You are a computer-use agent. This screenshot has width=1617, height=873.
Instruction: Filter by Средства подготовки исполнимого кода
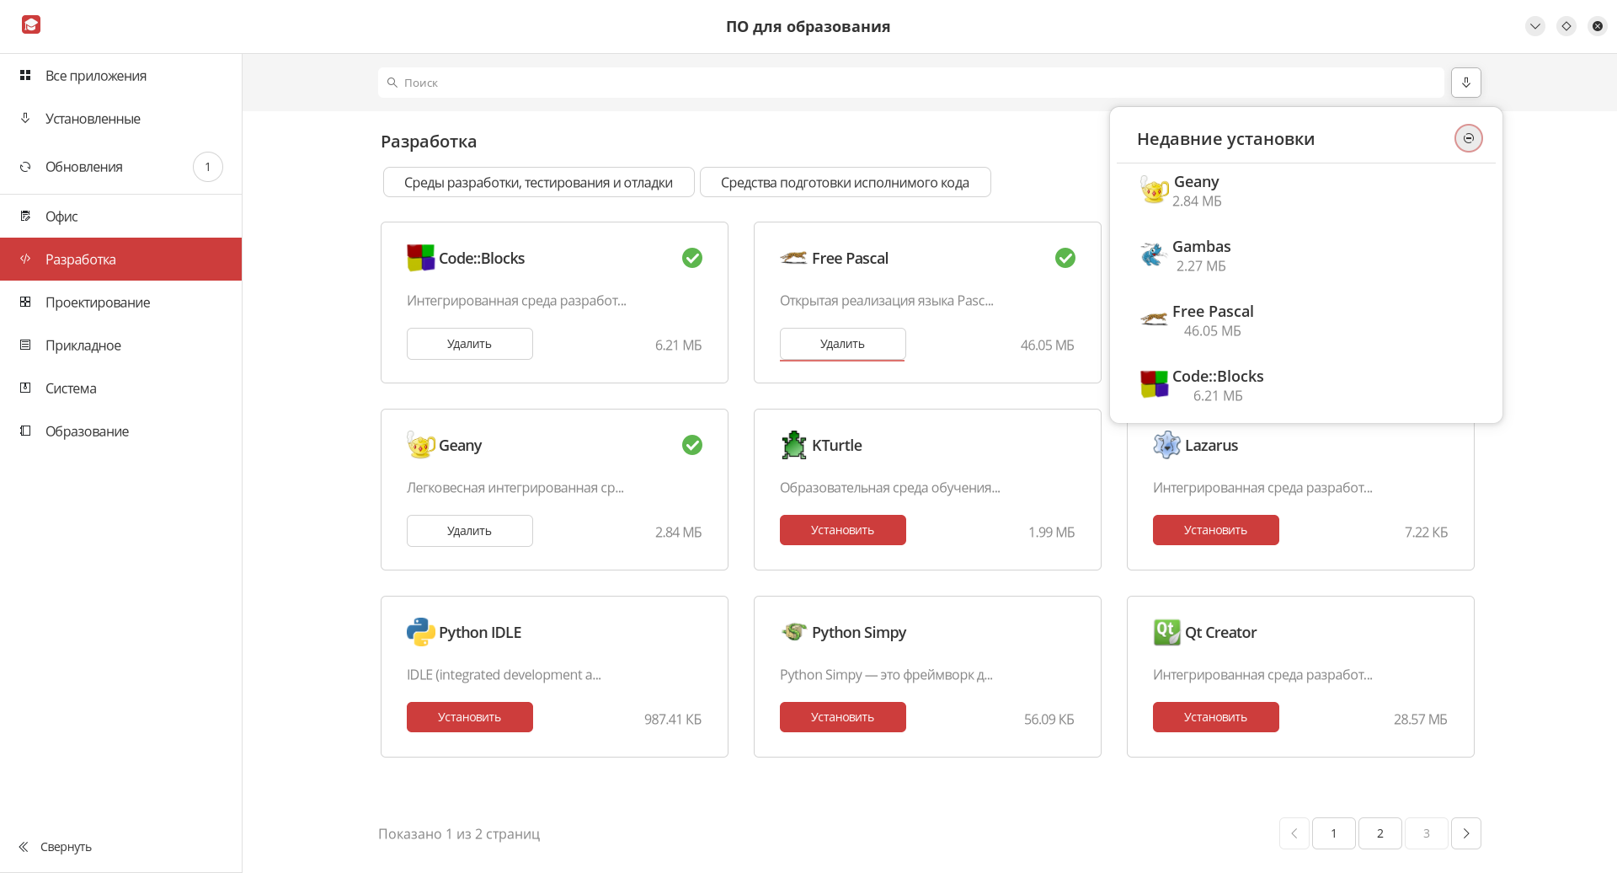845,182
